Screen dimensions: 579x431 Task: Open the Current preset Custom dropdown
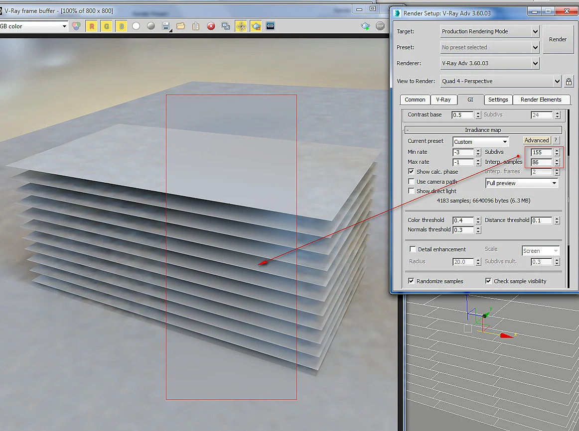480,141
